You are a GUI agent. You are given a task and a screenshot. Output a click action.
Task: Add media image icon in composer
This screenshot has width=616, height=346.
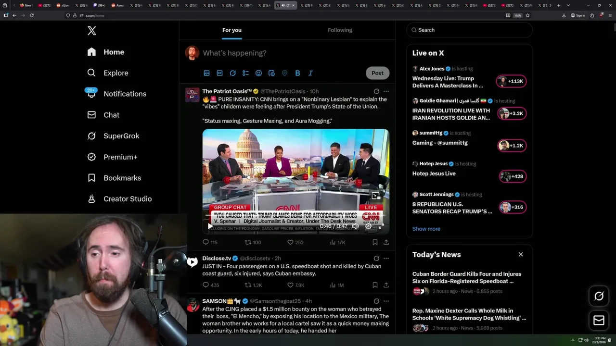(x=206, y=73)
